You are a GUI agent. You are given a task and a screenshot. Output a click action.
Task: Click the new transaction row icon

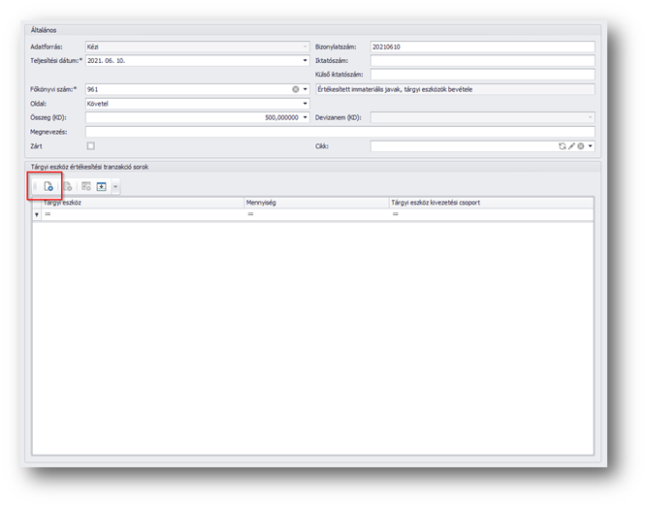(49, 185)
